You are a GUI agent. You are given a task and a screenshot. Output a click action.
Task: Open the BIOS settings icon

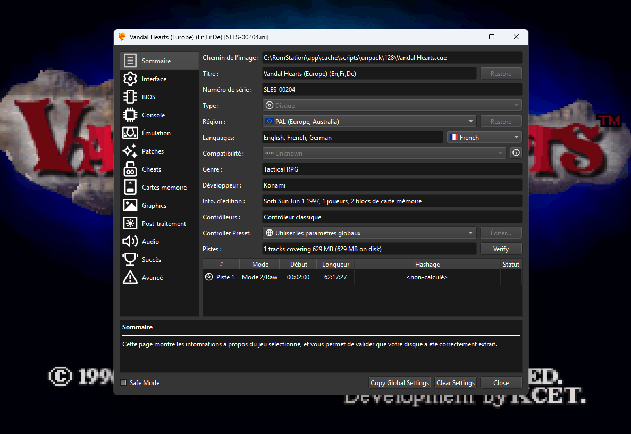130,97
